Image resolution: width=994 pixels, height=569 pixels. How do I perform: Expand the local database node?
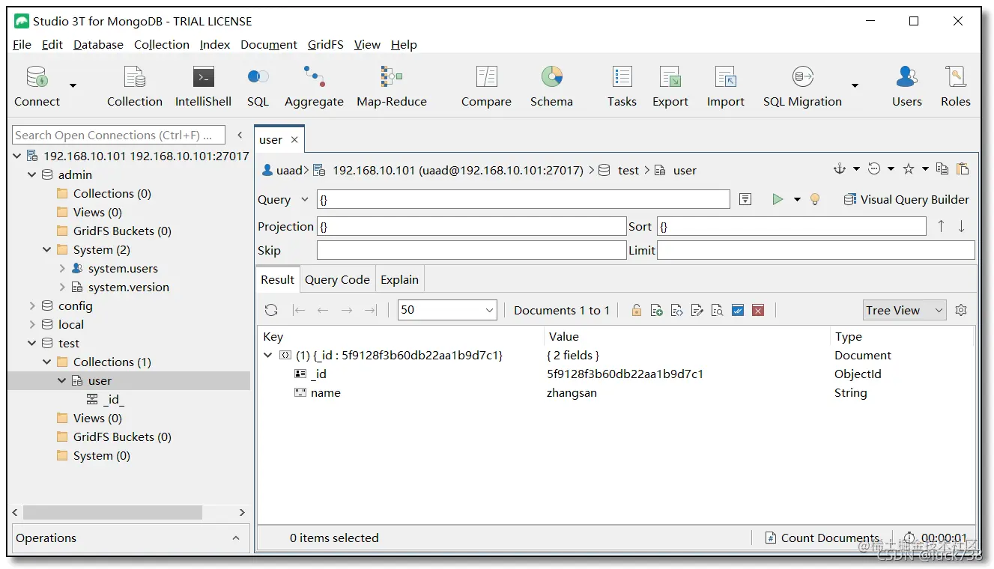[31, 324]
